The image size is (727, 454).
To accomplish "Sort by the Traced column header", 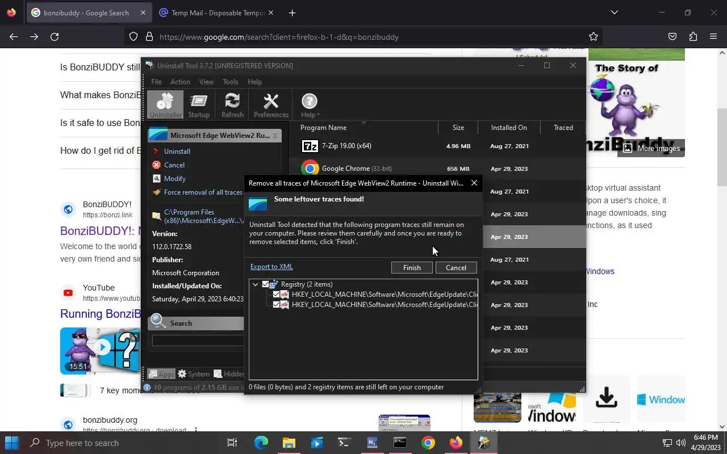I will [x=563, y=128].
